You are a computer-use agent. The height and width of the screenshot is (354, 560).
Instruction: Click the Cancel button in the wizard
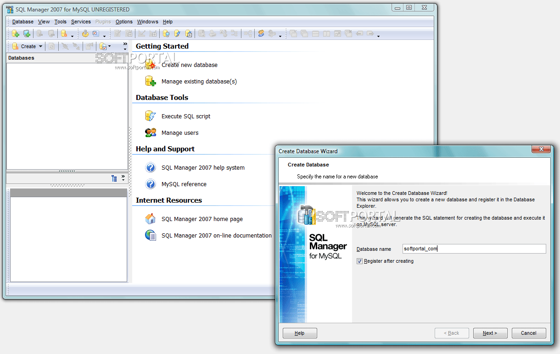point(529,333)
